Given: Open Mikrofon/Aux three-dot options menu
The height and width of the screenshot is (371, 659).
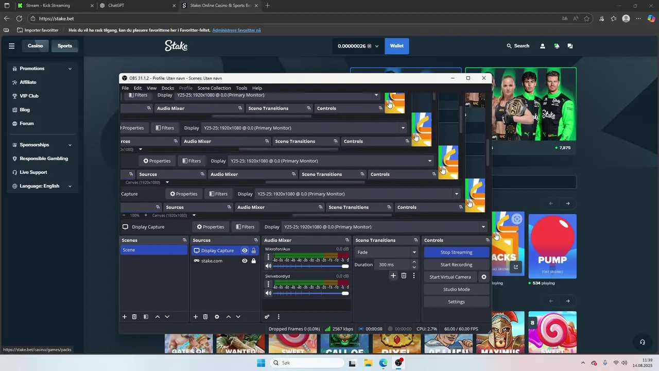Looking at the screenshot, I should tap(268, 257).
